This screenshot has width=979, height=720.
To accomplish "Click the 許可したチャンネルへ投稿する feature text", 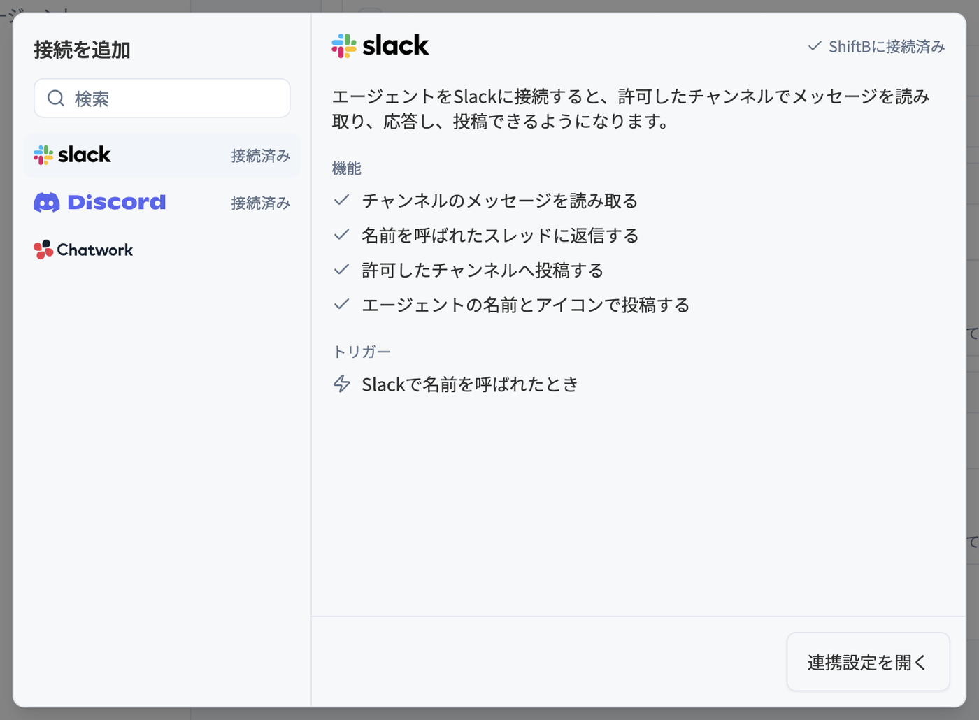I will click(483, 271).
